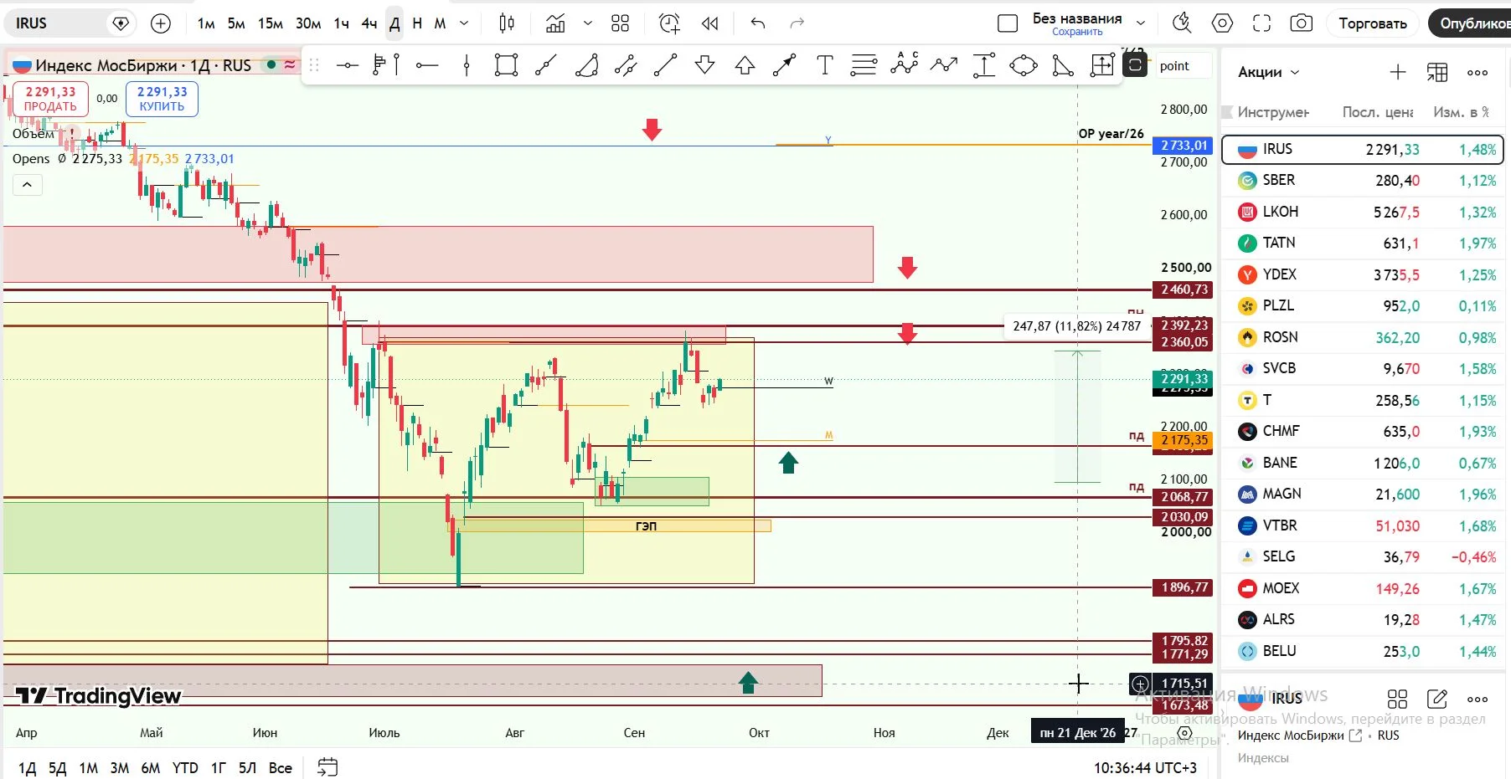This screenshot has height=779, width=1511.
Task: Open advanced watchlist view table icon
Action: click(1437, 73)
